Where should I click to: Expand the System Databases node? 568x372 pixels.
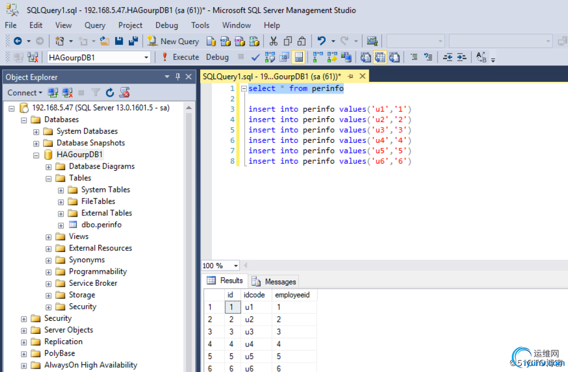point(36,132)
